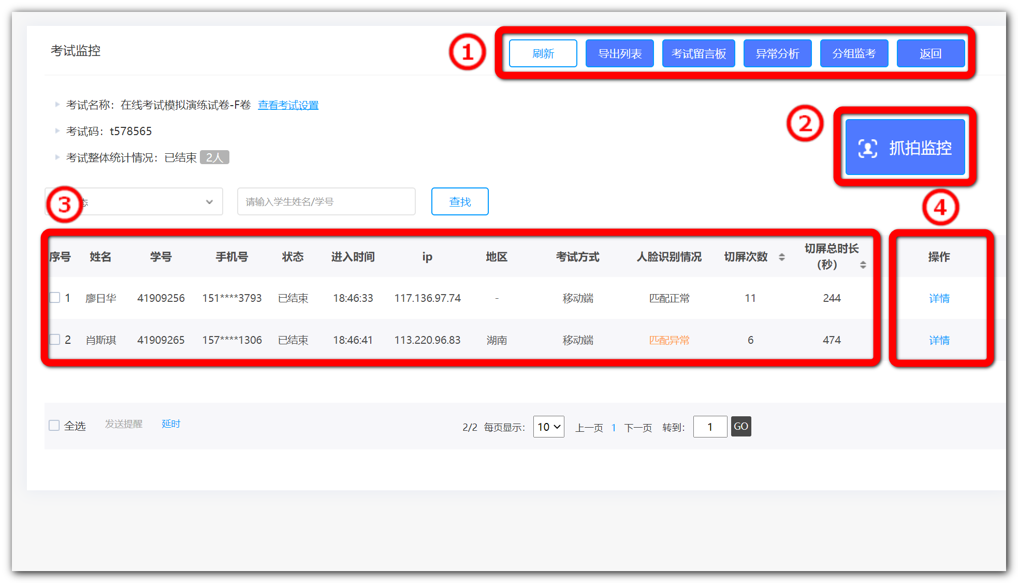This screenshot has width=1018, height=583.
Task: Focus the student name/ID search field
Action: pos(326,201)
